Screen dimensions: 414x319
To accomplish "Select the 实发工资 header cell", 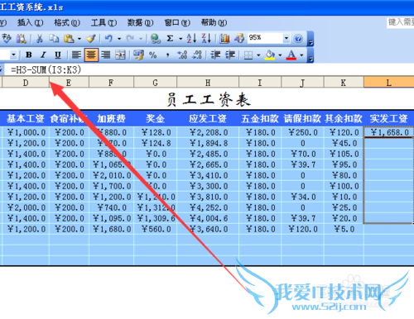I will click(x=389, y=119).
